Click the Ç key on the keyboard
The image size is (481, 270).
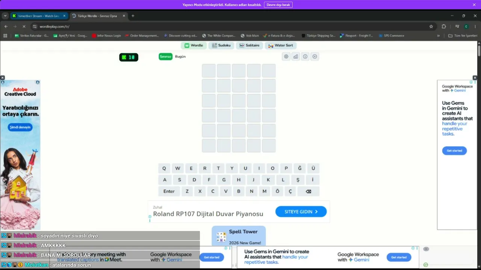click(x=290, y=191)
